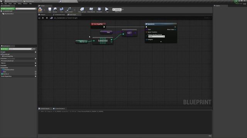
Task: Collapse the Variables section
Action: tap(1, 66)
